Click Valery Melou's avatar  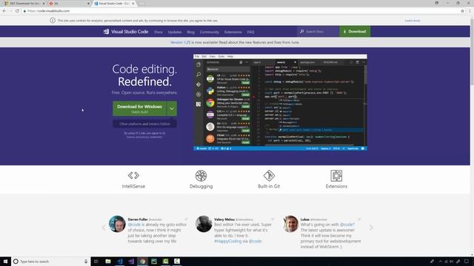204,224
